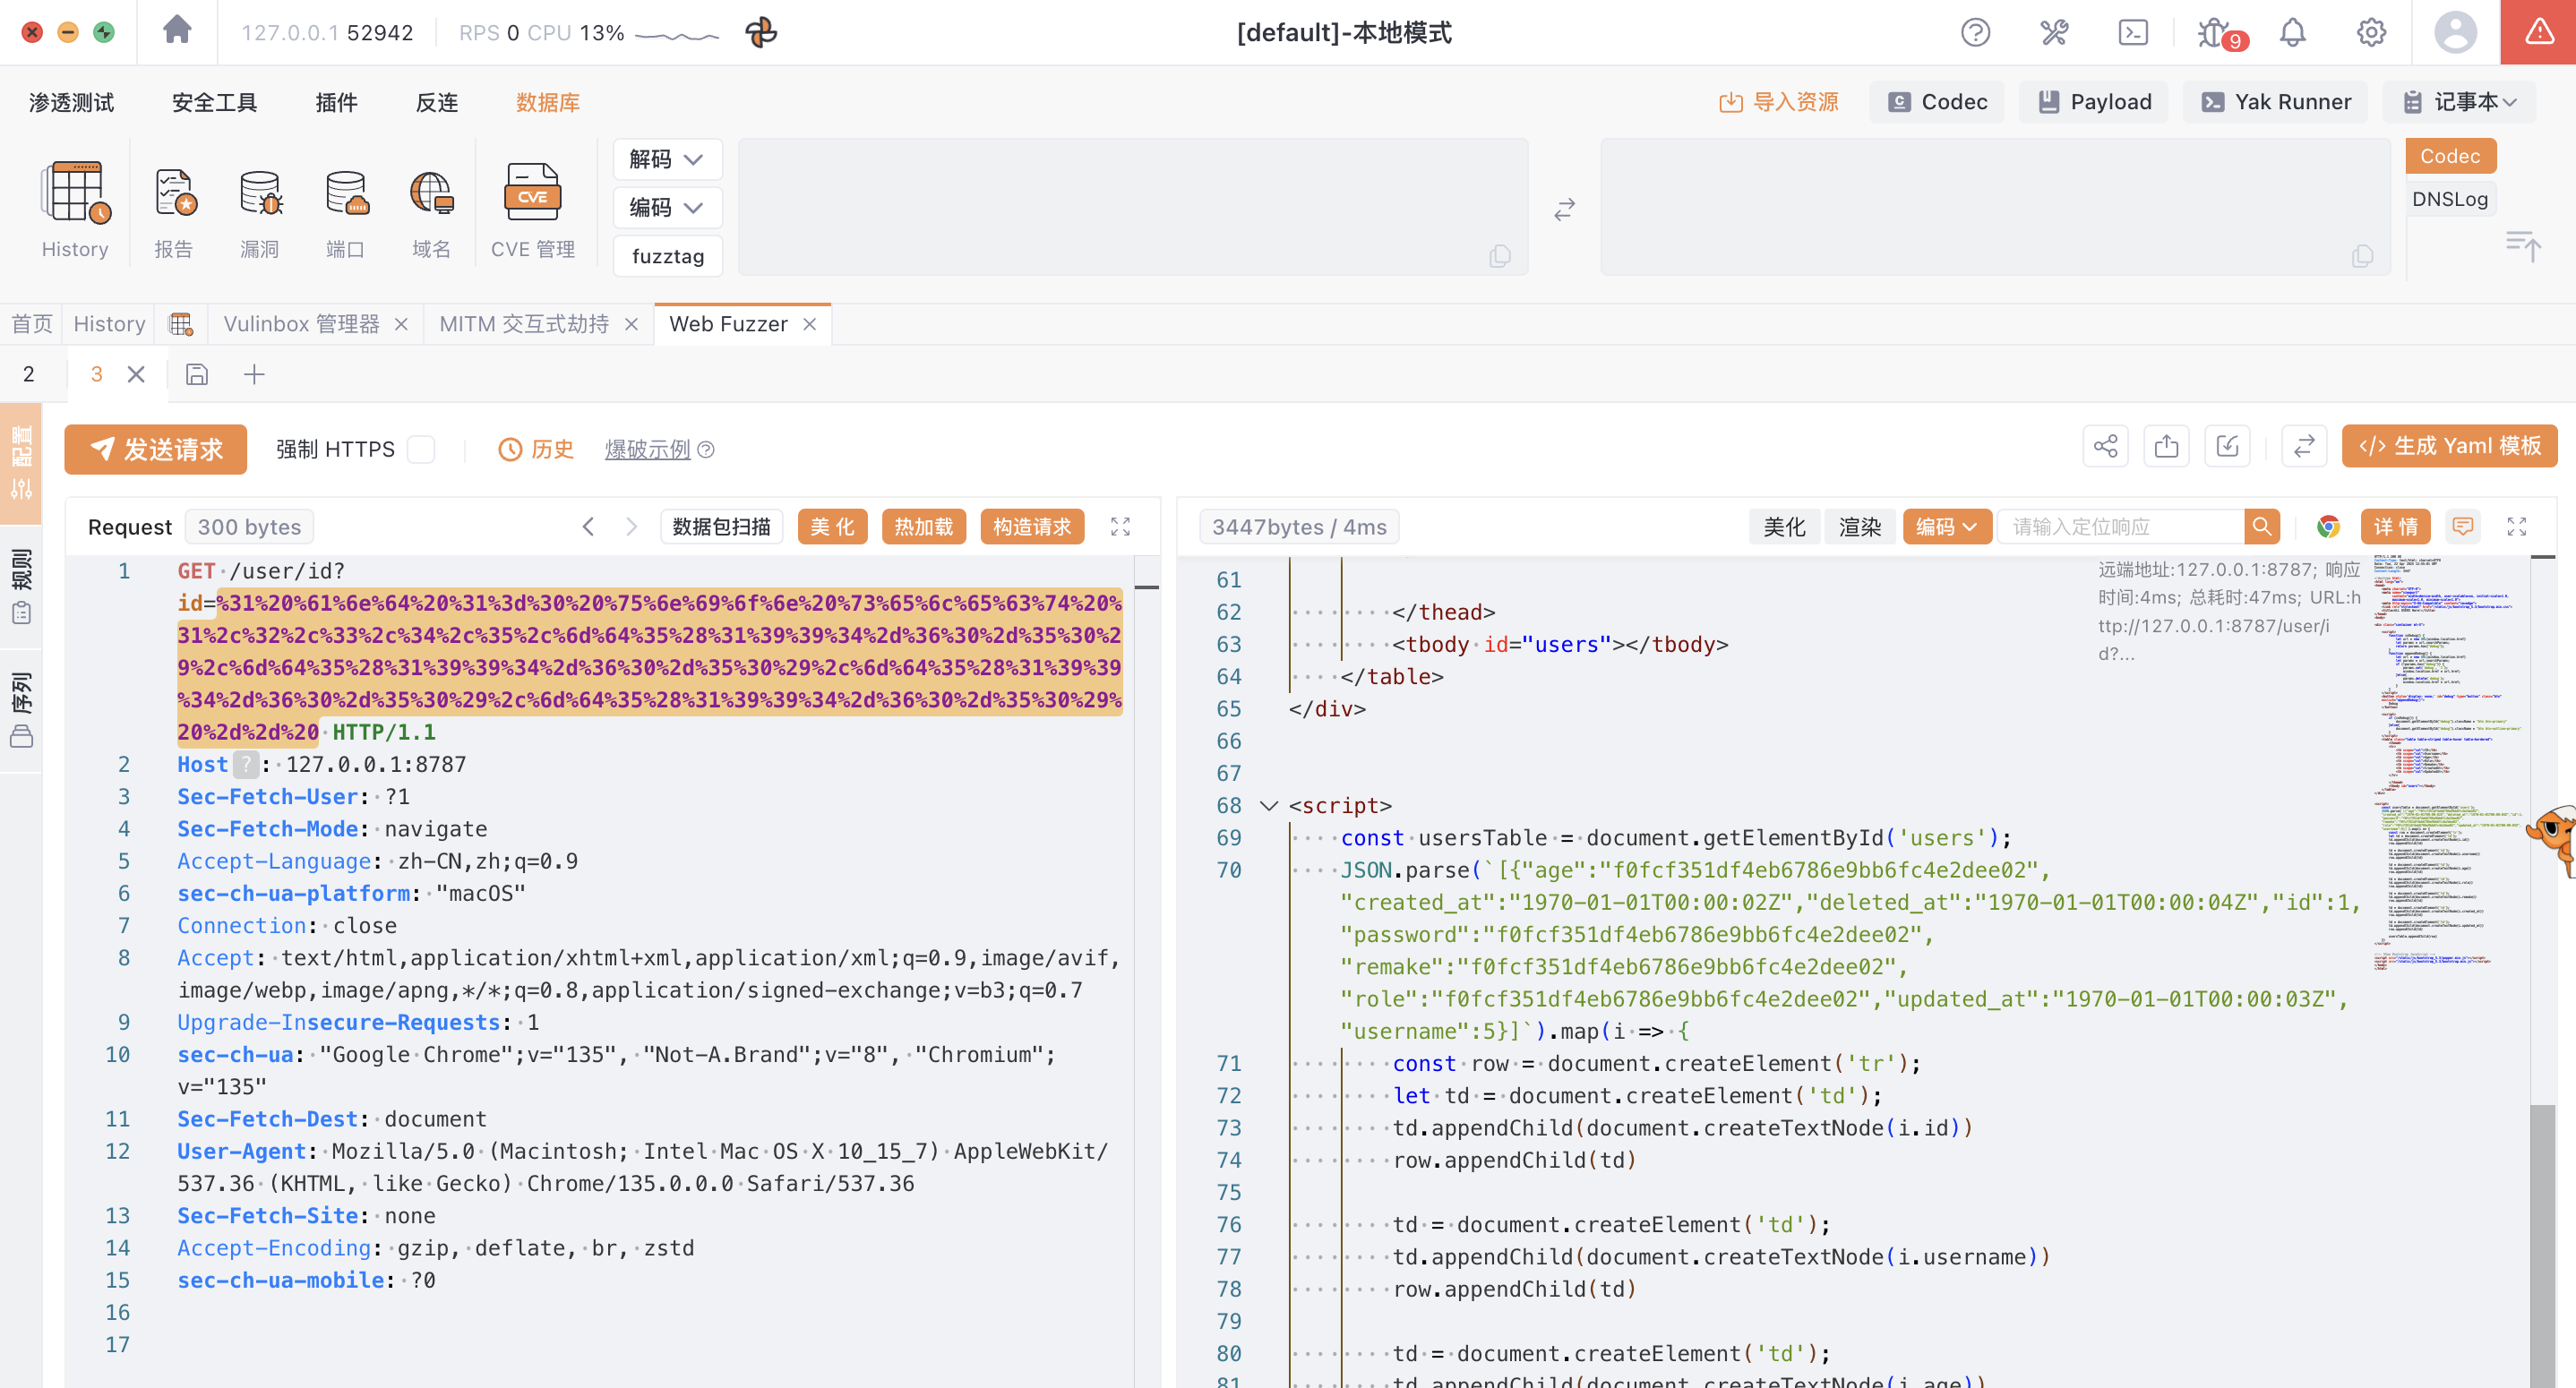
Task: Click the 发送请求 send button
Action: click(156, 450)
